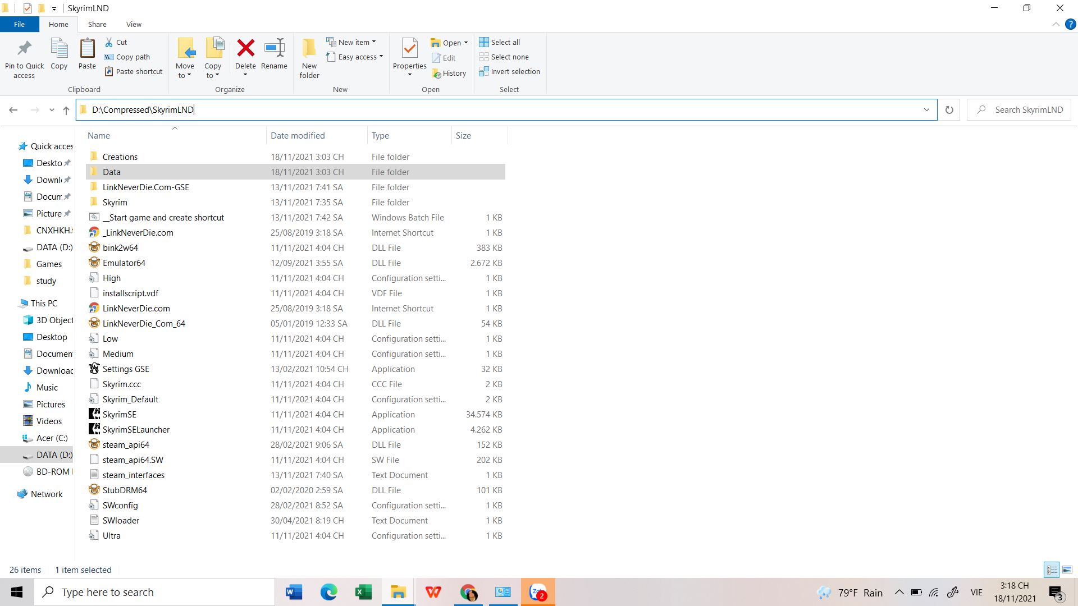1078x606 pixels.
Task: Rename the selected item
Action: coord(274,54)
